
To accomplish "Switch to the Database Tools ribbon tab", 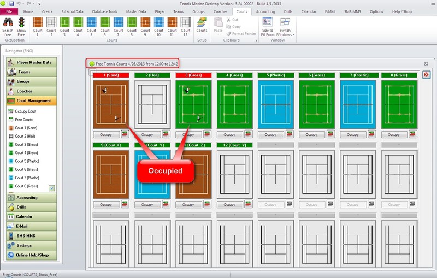I will click(105, 11).
